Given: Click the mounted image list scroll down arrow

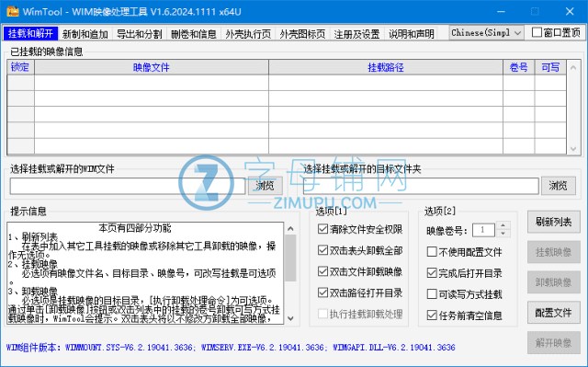Looking at the screenshot, I should (573, 149).
